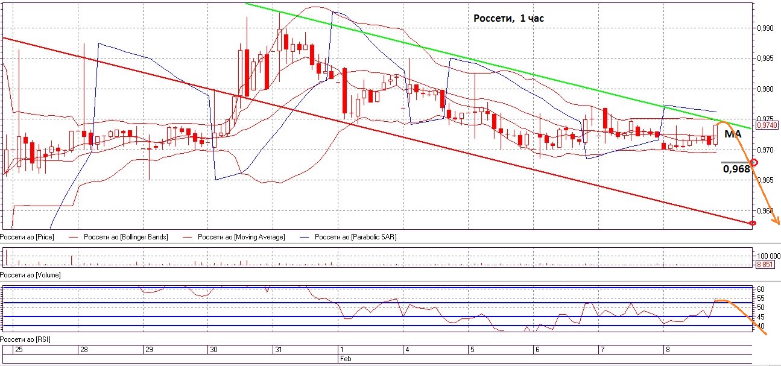Viewport: 781px width, 366px height.
Task: Click the date axis label 25
Action: click(x=19, y=350)
